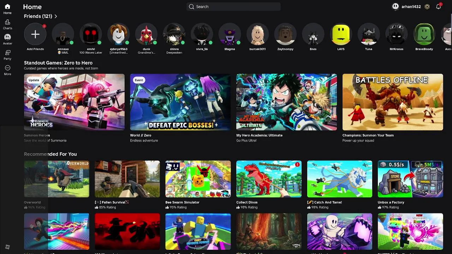Open friend LAYS's yellow avatar

coord(341,34)
